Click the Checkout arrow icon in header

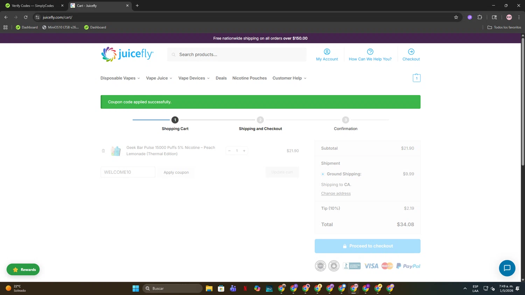[x=411, y=52]
